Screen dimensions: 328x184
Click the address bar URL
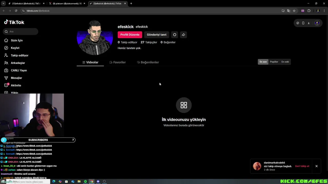(38, 11)
